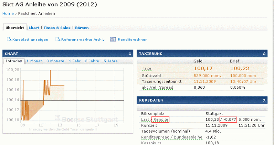Click the 5.000 nom. value
This screenshot has height=145, width=274.
point(249,120)
